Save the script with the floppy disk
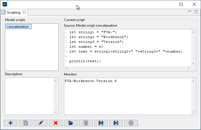 101,123
